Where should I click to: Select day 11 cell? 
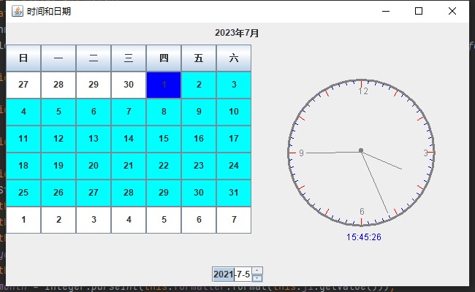tap(23, 139)
